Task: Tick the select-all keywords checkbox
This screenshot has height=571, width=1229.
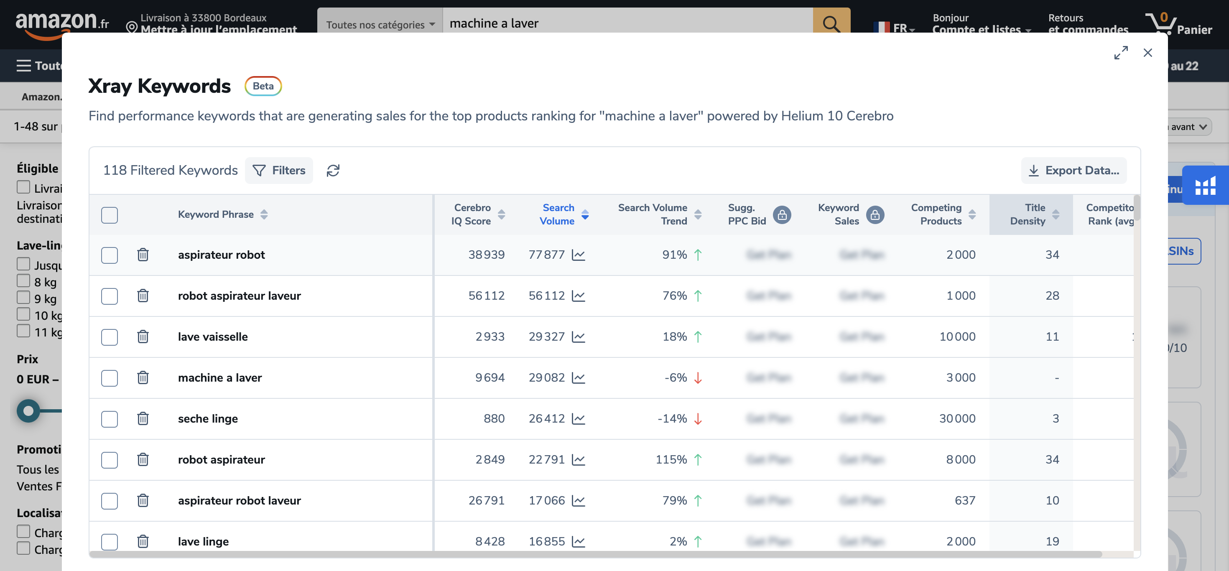Action: 109,215
